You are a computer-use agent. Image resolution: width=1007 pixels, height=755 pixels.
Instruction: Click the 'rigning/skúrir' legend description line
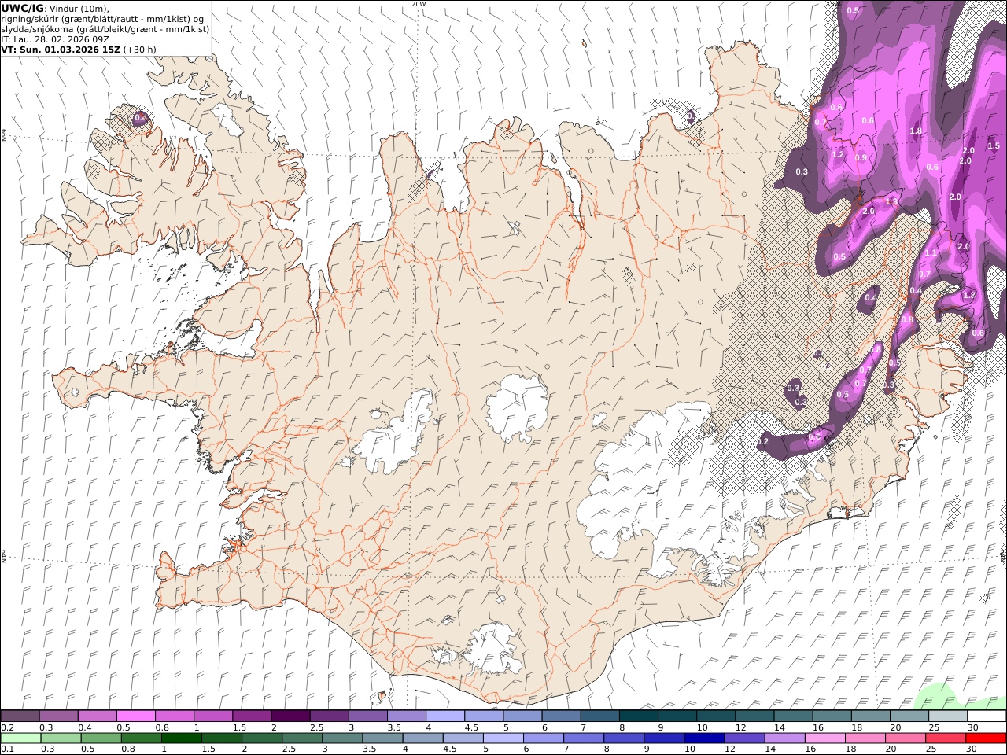click(102, 19)
